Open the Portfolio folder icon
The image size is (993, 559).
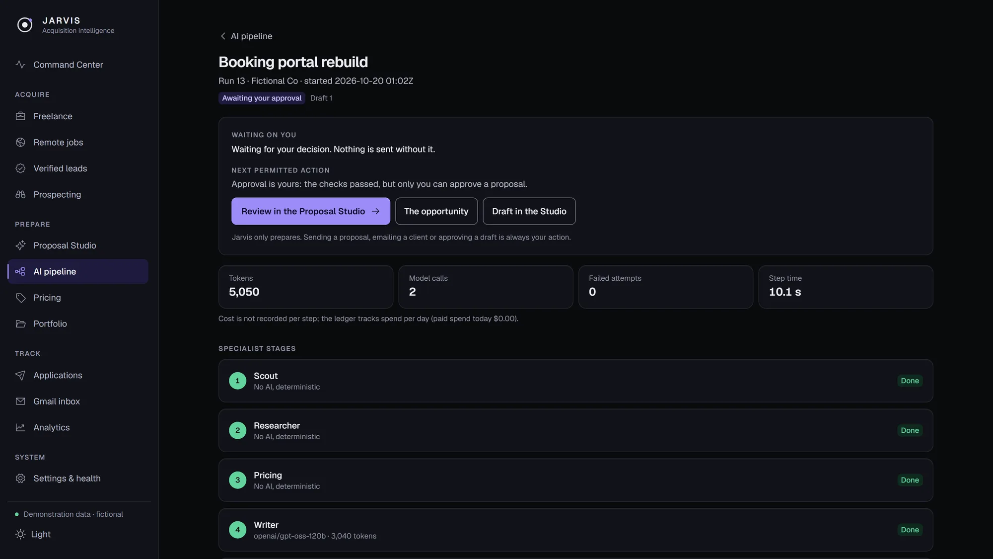pyautogui.click(x=20, y=323)
